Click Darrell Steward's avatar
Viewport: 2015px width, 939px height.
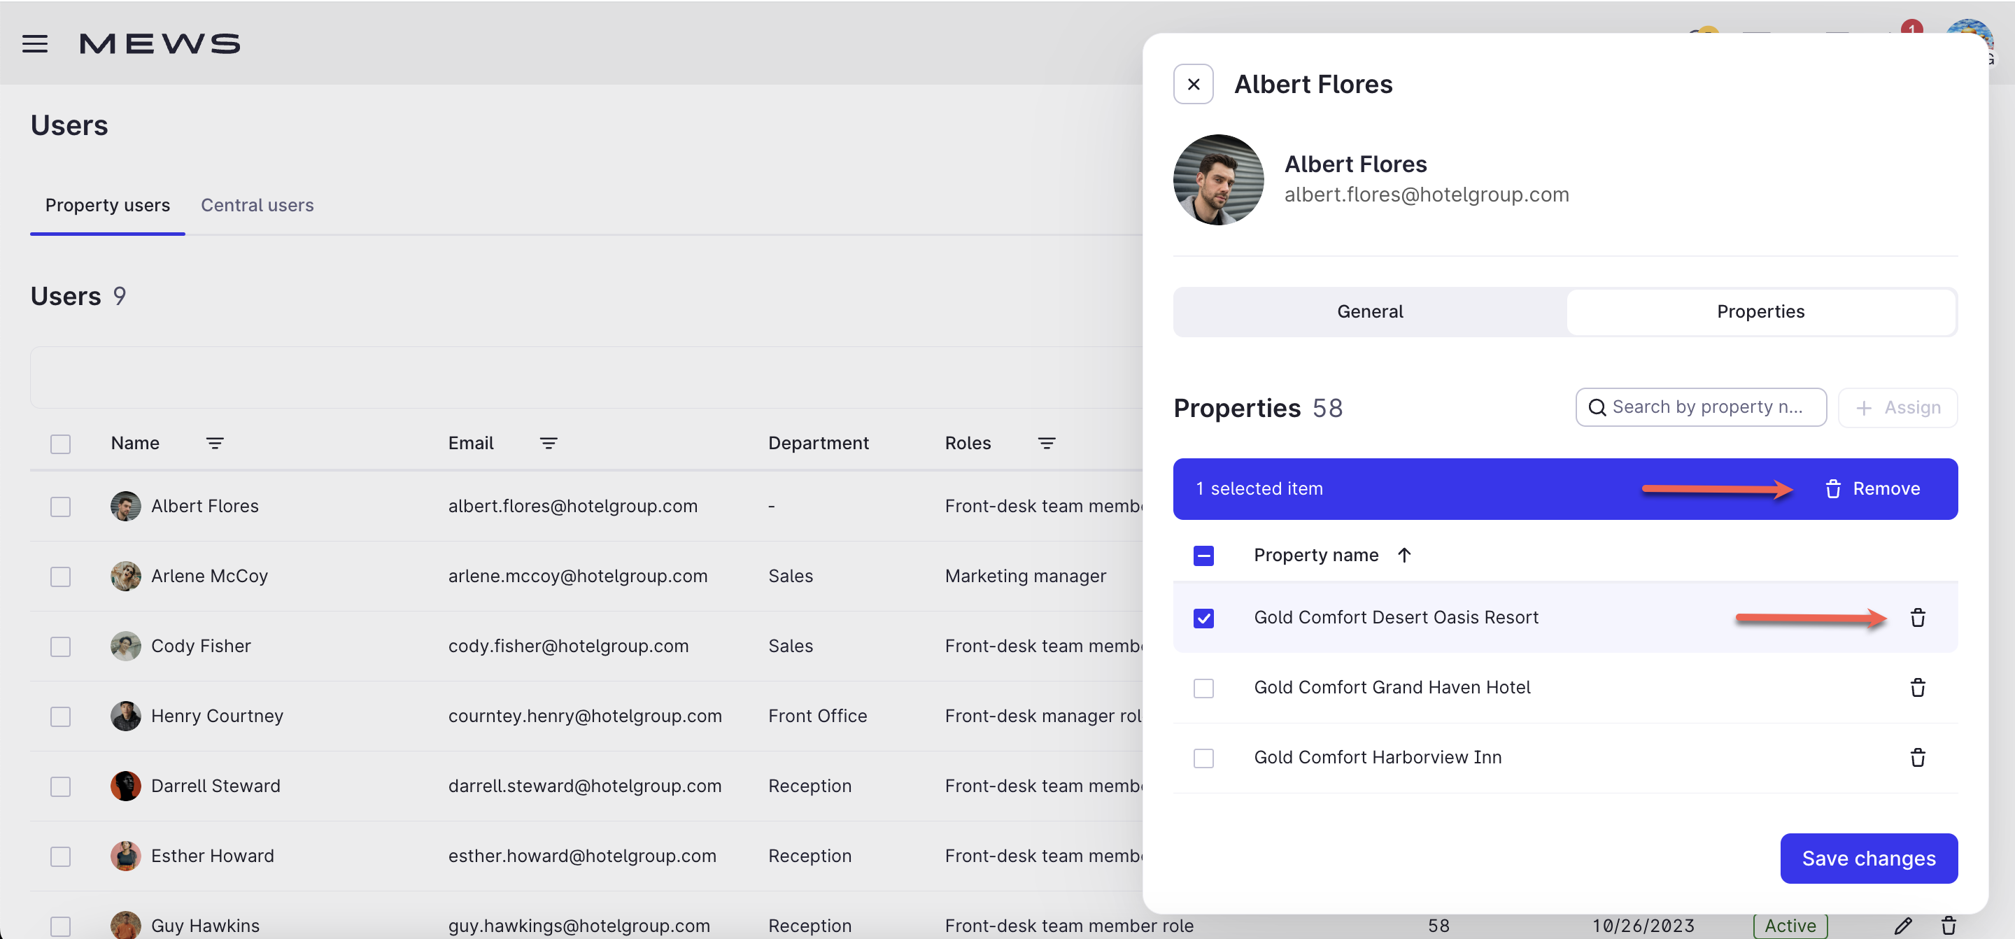[x=125, y=786]
